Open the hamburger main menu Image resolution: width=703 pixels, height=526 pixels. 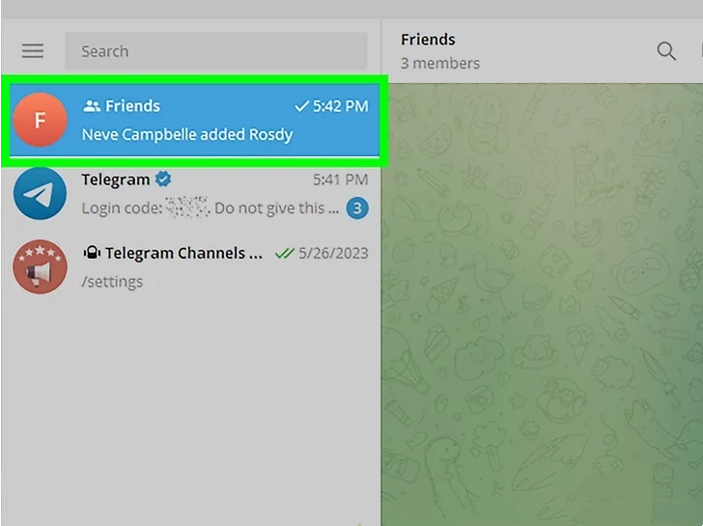tap(33, 51)
